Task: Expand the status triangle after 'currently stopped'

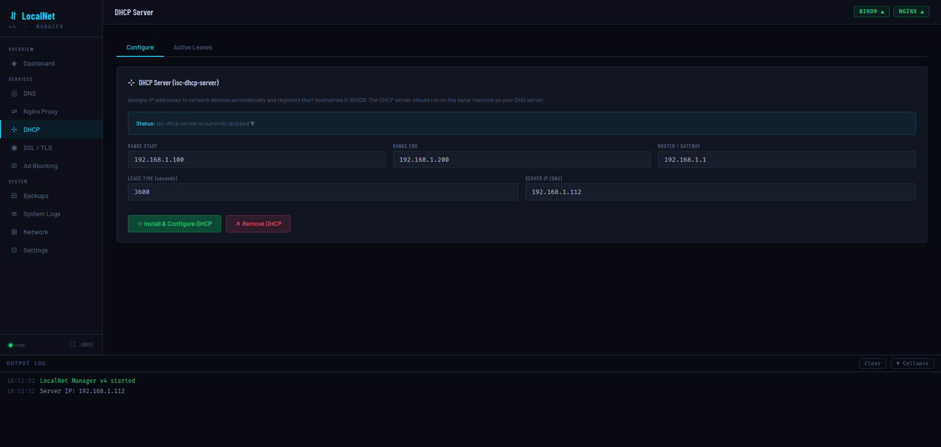Action: [x=252, y=124]
